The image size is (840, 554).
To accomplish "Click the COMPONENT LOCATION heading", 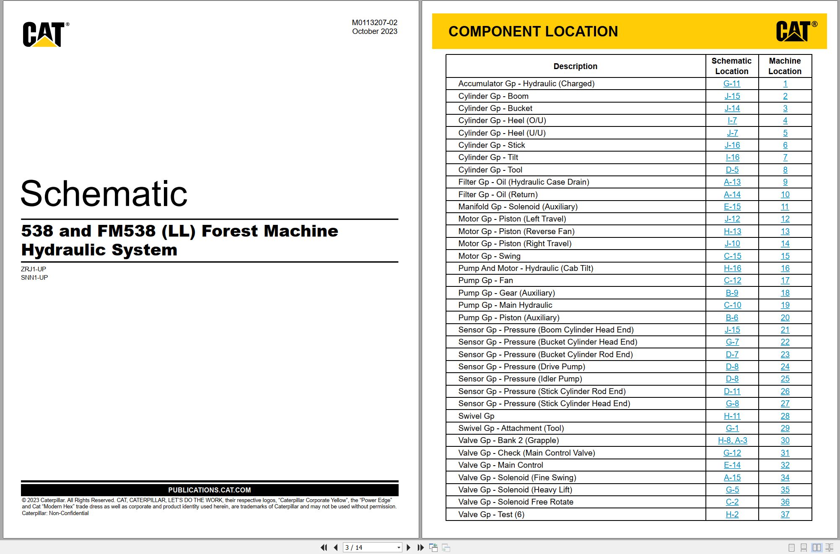I will coord(533,31).
